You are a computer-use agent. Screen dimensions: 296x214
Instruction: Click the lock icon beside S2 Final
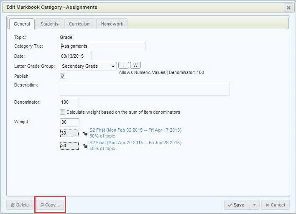[x=85, y=146]
